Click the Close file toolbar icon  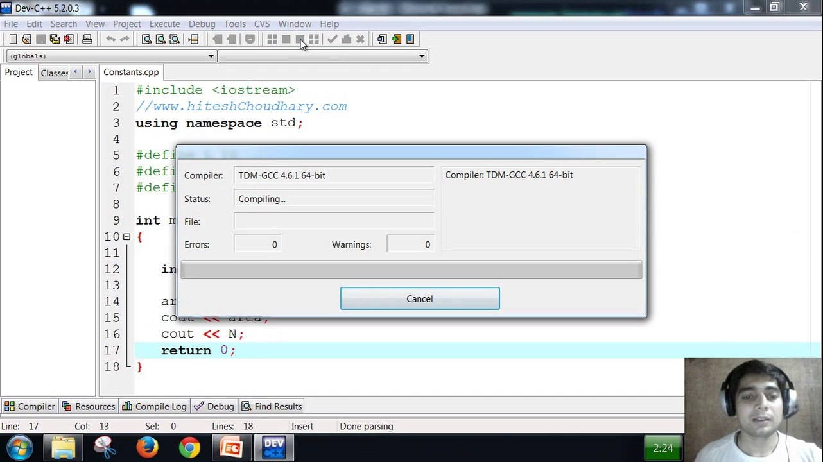coord(69,39)
